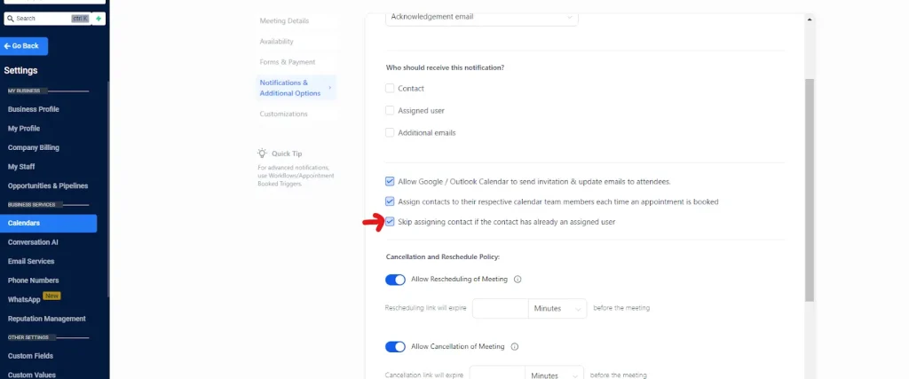Click the info icon next to Allow Rescheduling
909x379 pixels.
518,280
